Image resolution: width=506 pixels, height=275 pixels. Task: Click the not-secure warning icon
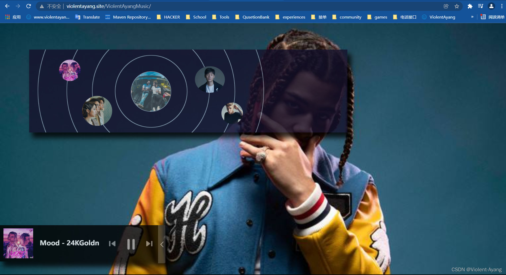coord(42,6)
